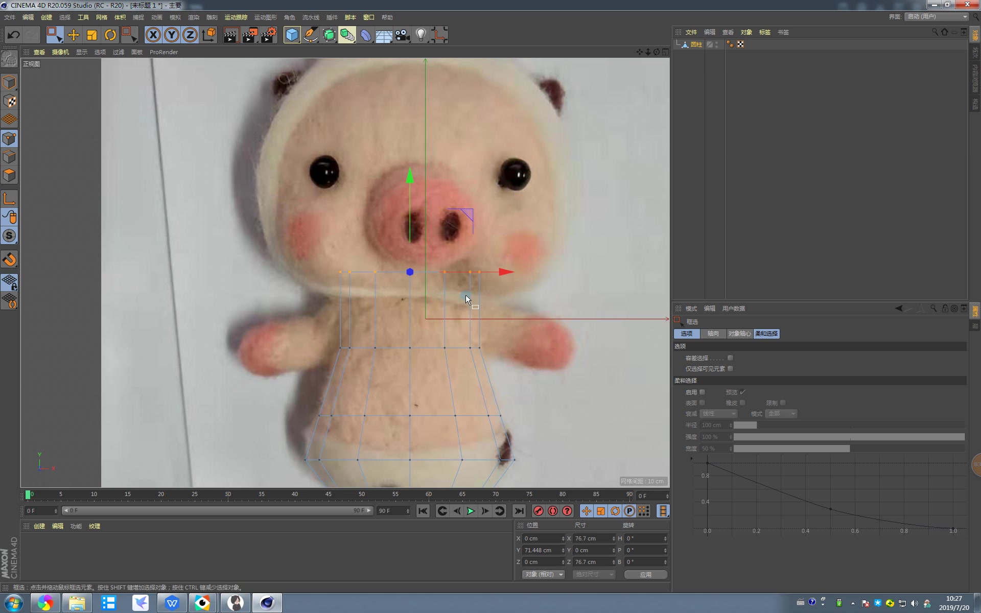Toggle 容差选择 checkbox
The image size is (981, 613).
point(730,358)
